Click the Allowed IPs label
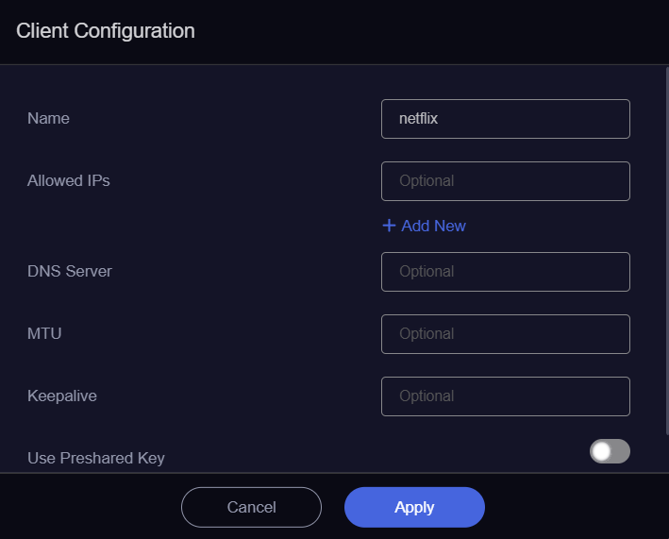Screen dimensions: 669x539 click(69, 180)
